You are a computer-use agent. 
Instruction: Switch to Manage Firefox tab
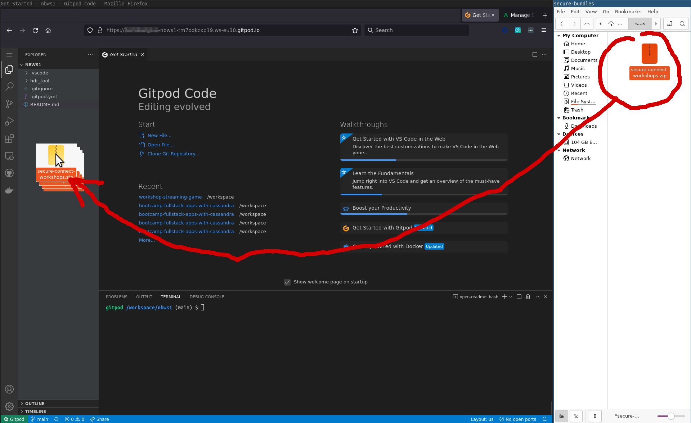[x=519, y=15]
